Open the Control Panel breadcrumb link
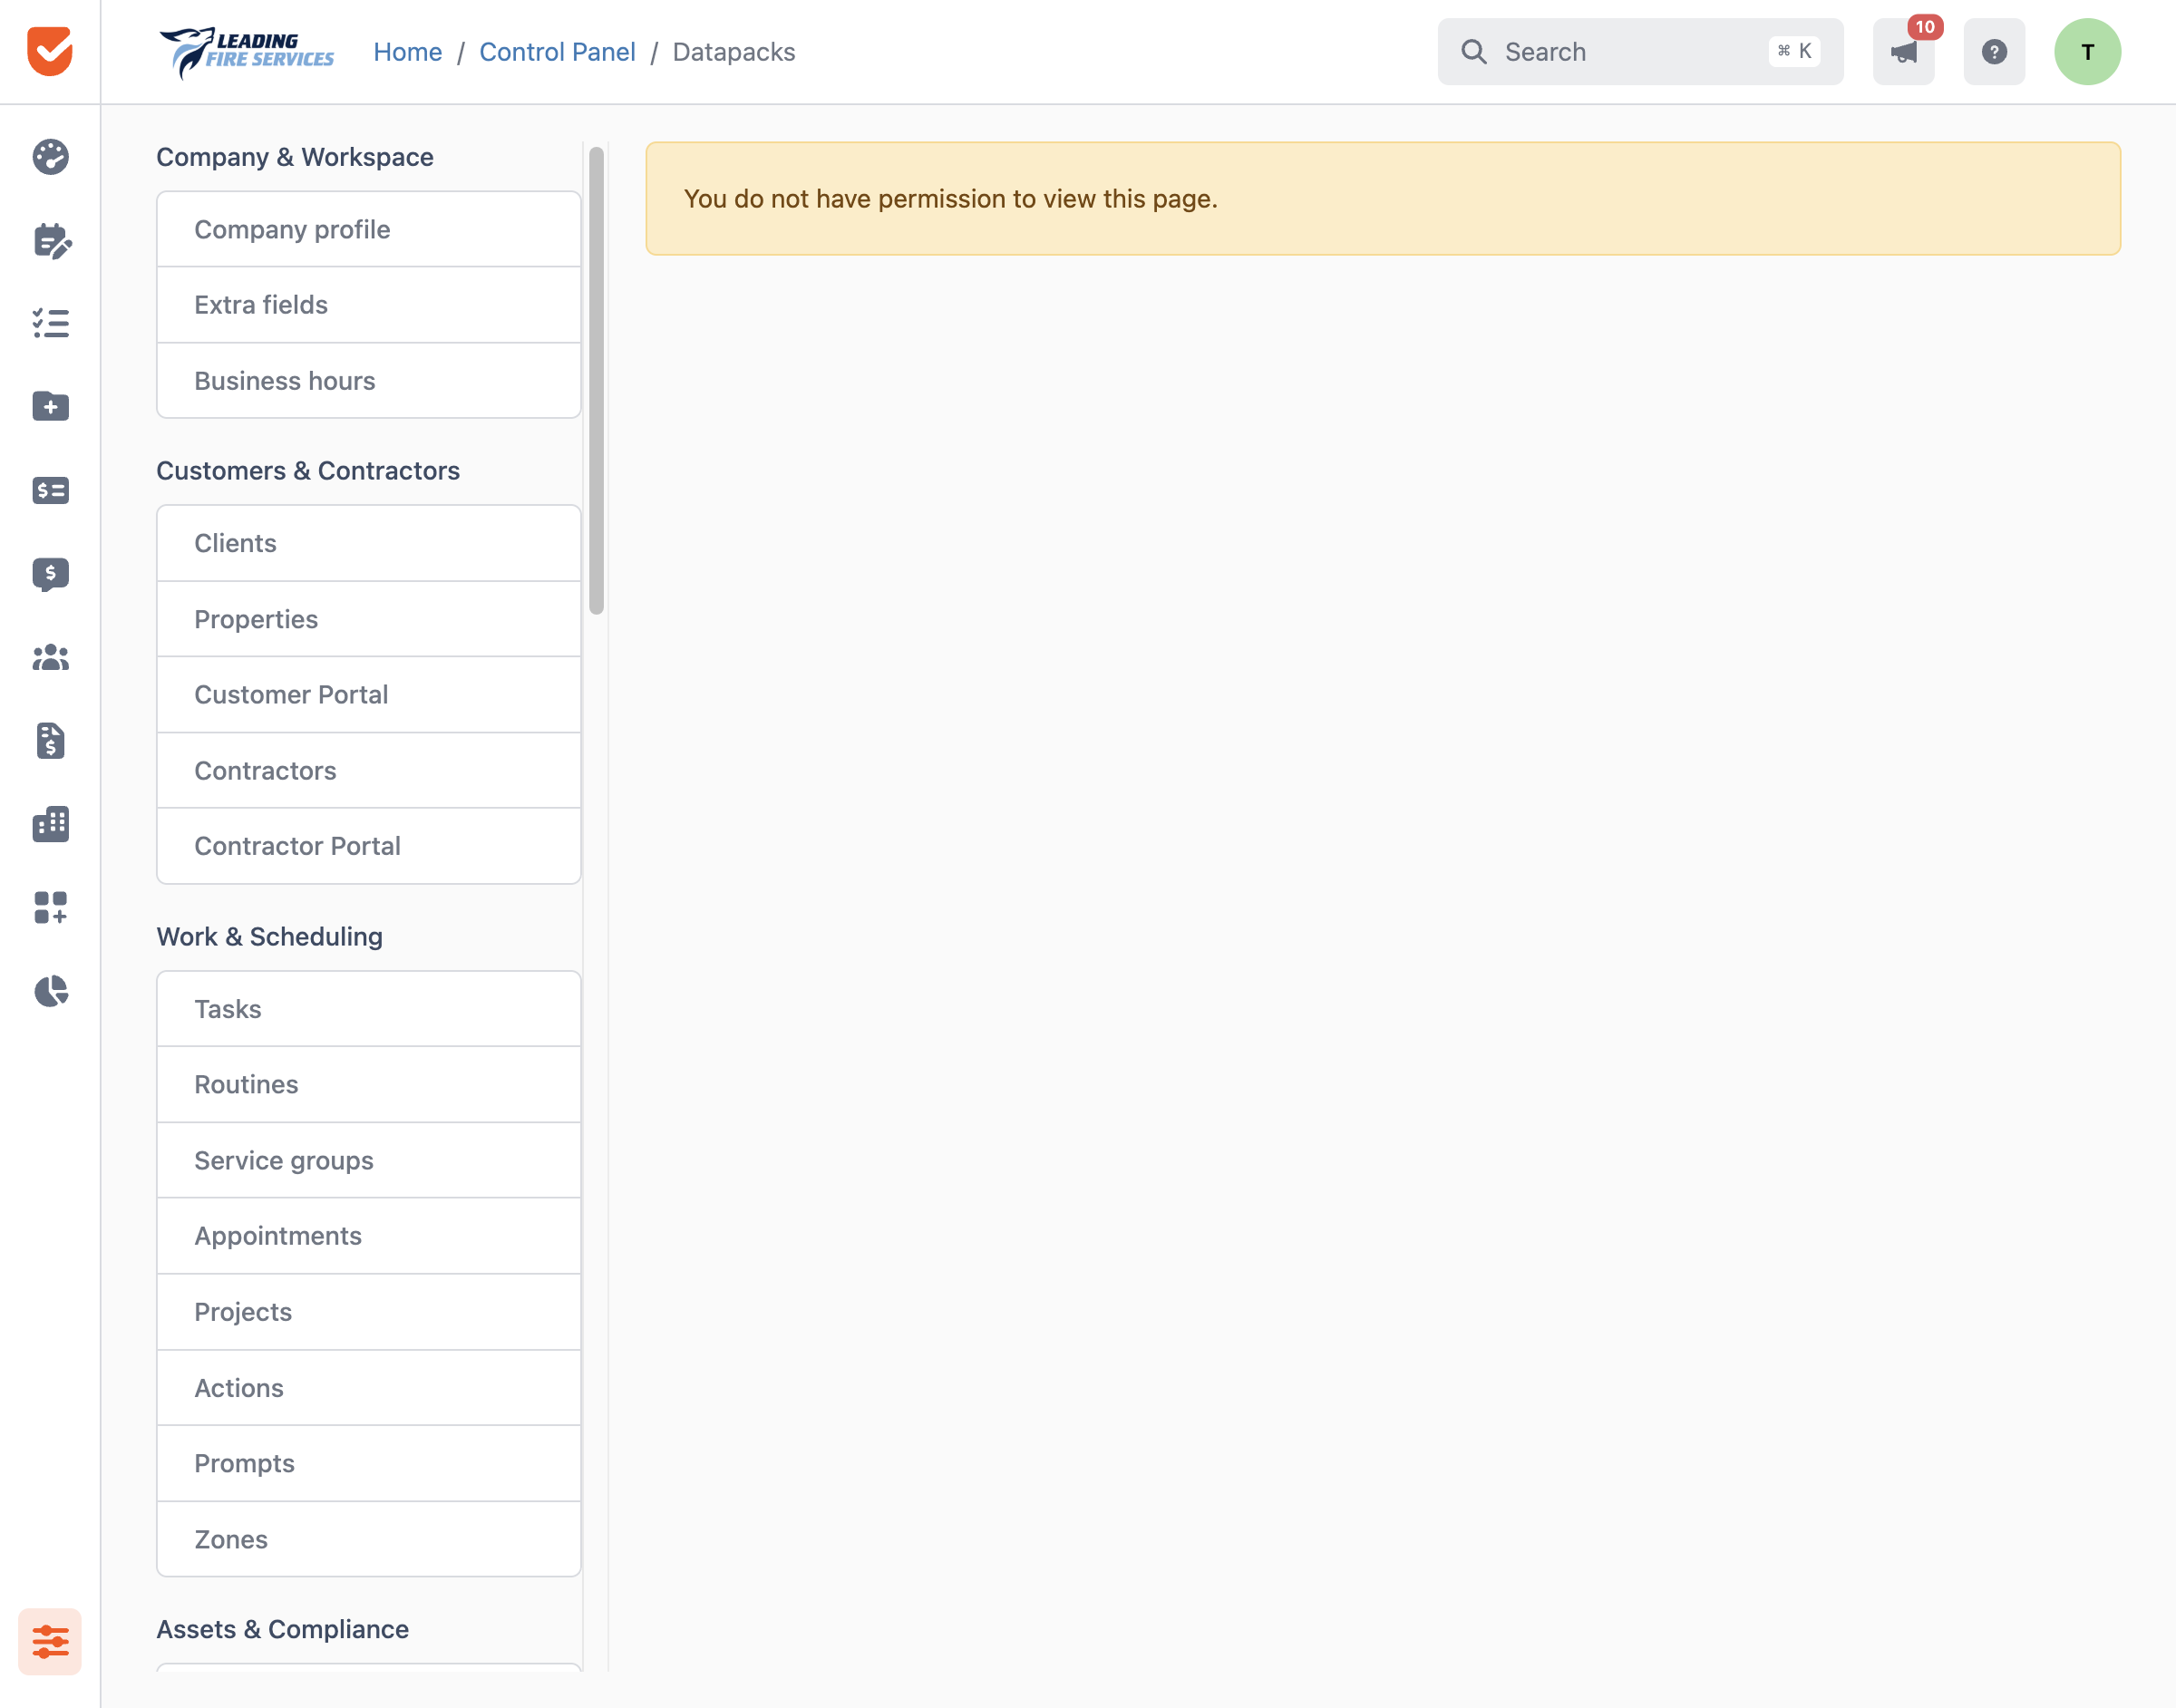 click(x=557, y=52)
